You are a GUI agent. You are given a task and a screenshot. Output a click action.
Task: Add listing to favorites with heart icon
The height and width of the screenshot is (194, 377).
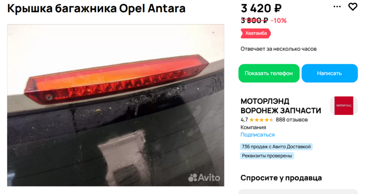pos(353,7)
